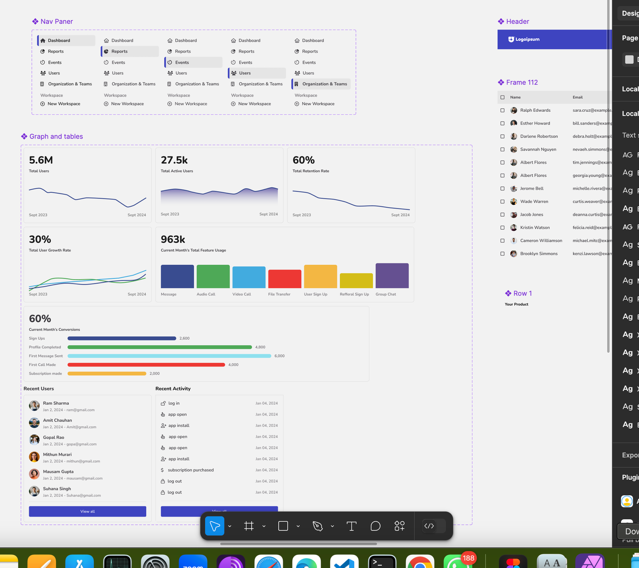Select Reports in the first nav panel
This screenshot has width=639, height=568.
coord(56,51)
